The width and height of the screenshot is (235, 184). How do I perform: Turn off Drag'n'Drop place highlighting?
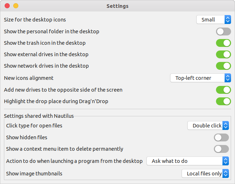coord(223,101)
